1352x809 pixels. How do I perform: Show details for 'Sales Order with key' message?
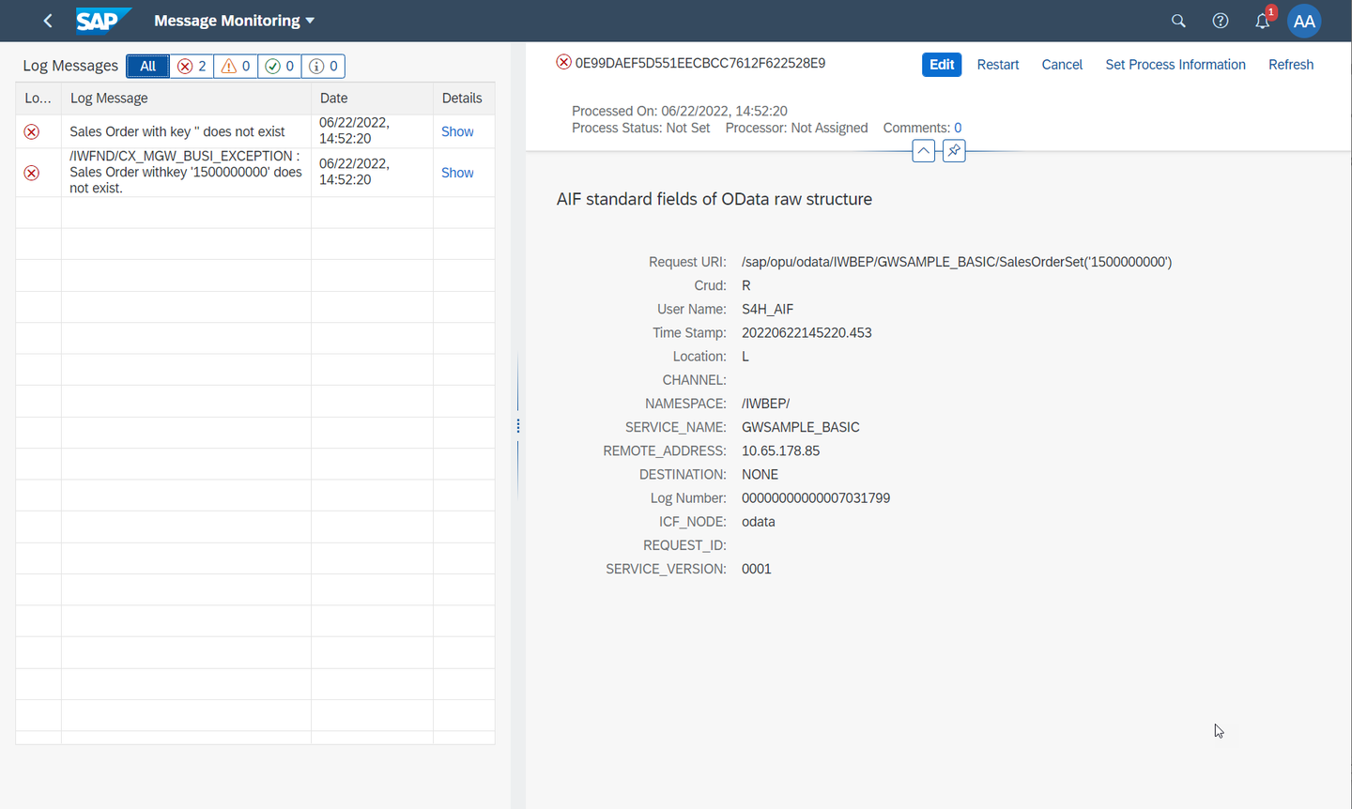[457, 131]
